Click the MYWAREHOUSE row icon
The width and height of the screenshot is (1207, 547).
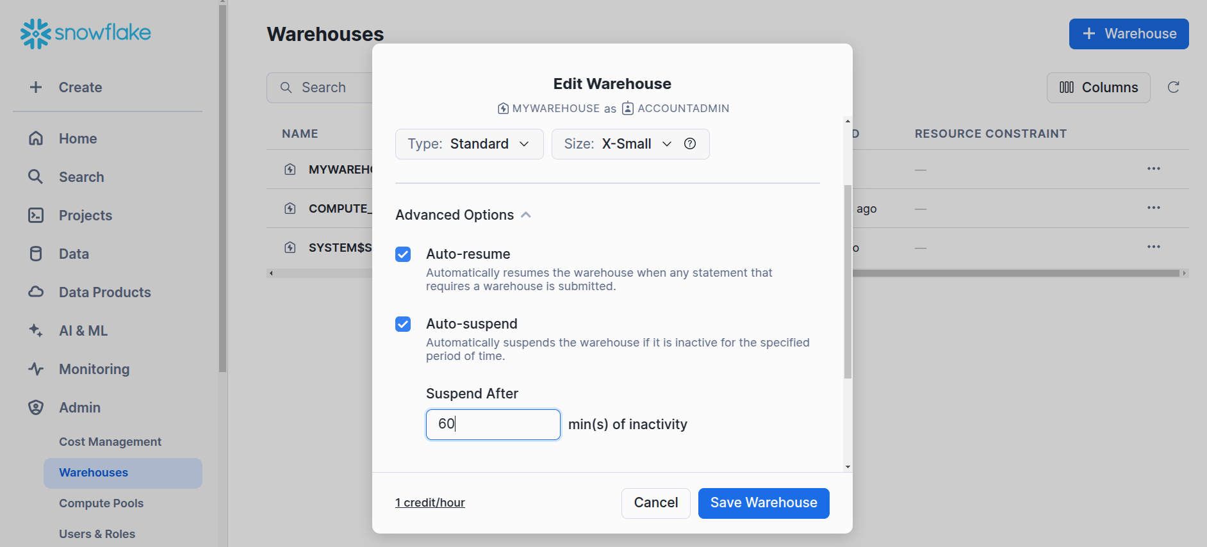tap(290, 169)
